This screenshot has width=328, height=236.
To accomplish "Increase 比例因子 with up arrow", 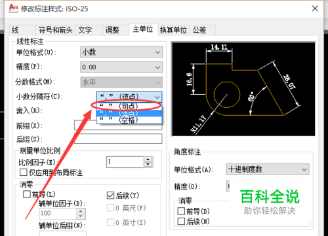I will pos(148,160).
